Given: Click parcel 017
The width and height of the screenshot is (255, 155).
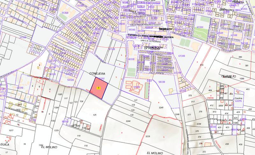Looking at the screenshot, I should (193, 102).
